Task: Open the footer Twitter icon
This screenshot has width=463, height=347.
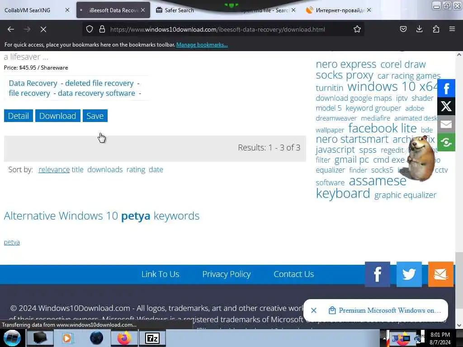Action: [409, 274]
